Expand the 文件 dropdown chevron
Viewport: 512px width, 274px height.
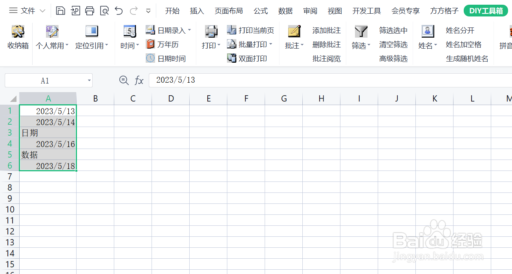point(42,11)
